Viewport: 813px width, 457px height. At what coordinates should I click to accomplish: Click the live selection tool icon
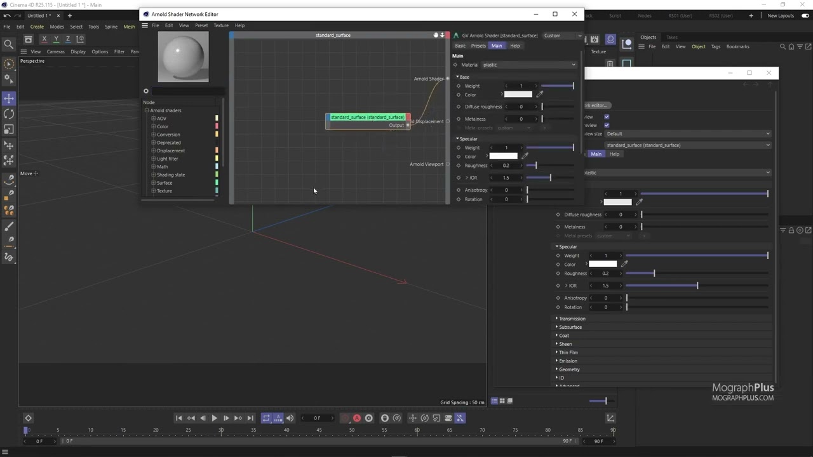[9, 63]
